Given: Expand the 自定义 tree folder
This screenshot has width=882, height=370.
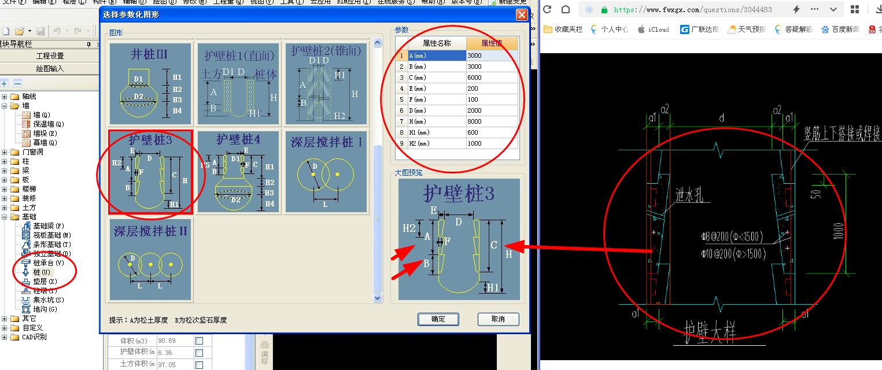Looking at the screenshot, I should tap(5, 328).
